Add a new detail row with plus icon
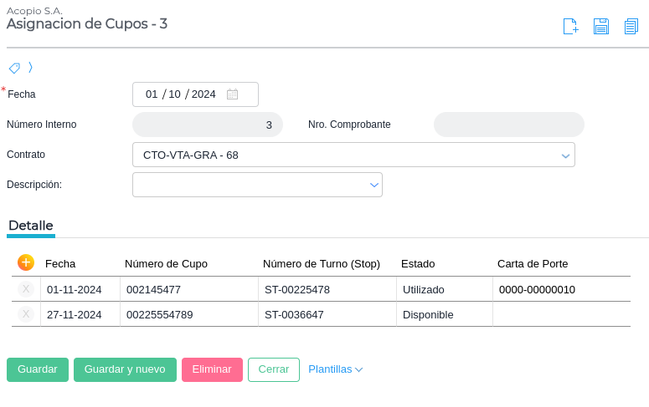The height and width of the screenshot is (407, 649). click(26, 262)
